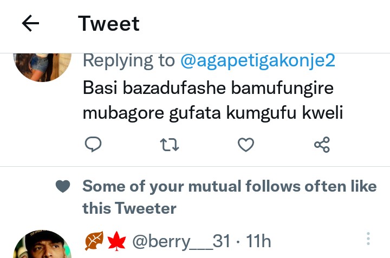Image resolution: width=390 pixels, height=258 pixels.
Task: Tap the @berry___31 profile picture
Action: tap(42, 246)
